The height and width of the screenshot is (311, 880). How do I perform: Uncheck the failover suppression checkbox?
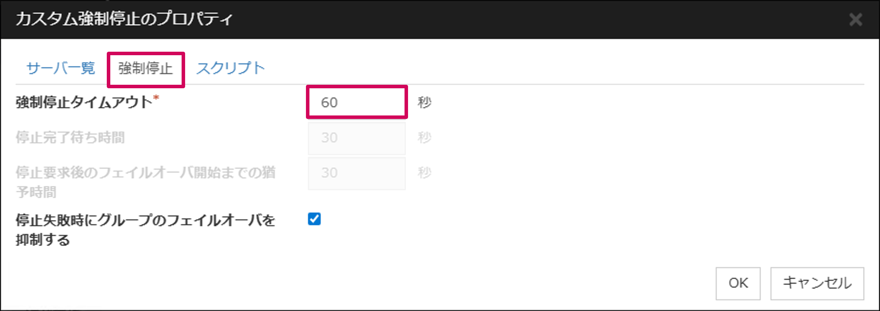click(x=314, y=219)
